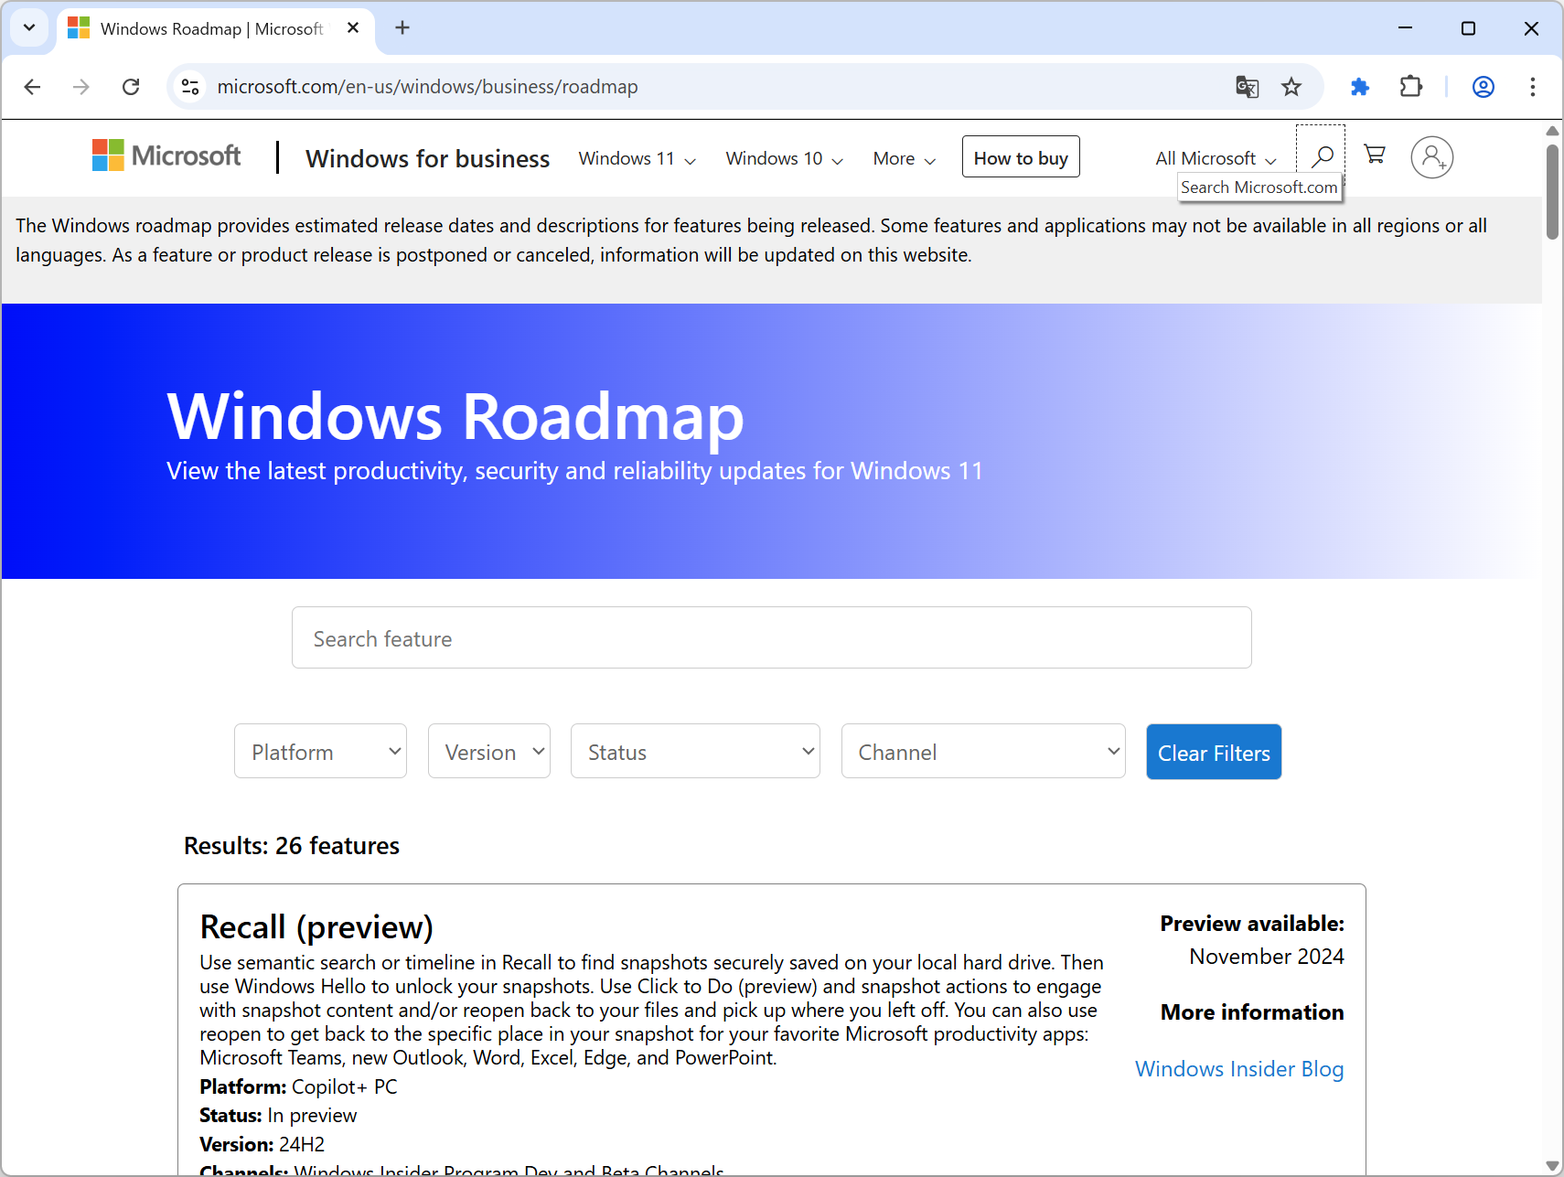This screenshot has width=1564, height=1177.
Task: Click the Chrome profile icon
Action: click(x=1483, y=87)
